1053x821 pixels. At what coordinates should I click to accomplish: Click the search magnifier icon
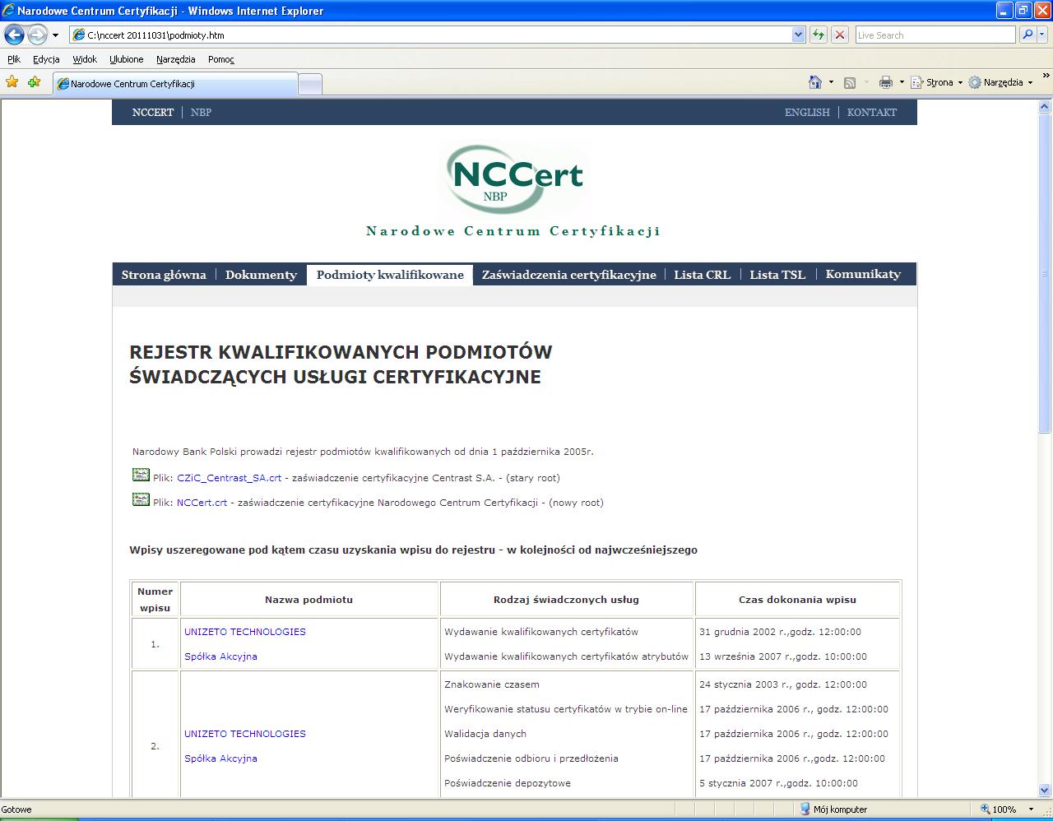(1027, 35)
